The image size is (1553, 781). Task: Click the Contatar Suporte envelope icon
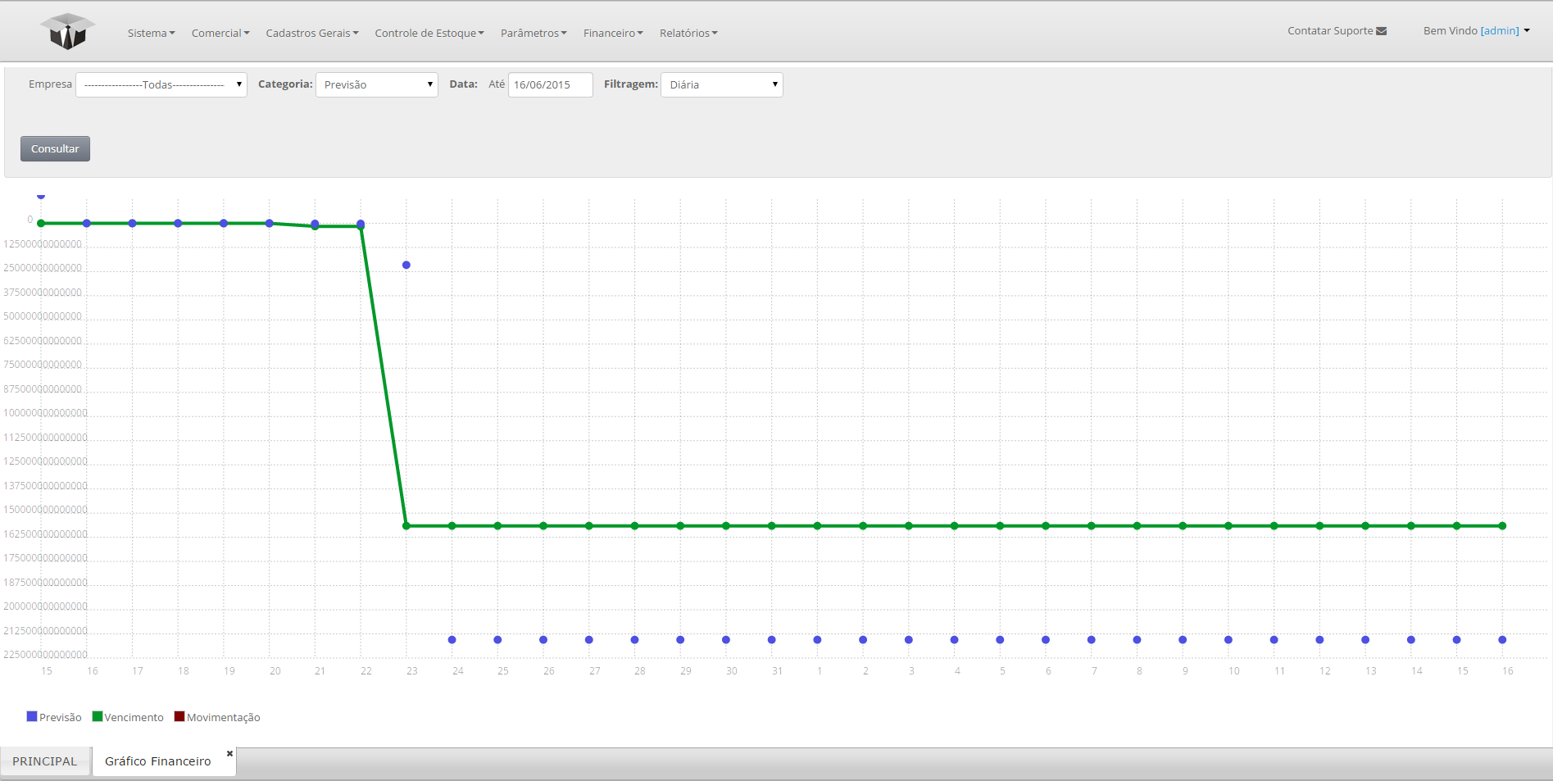[x=1382, y=31]
